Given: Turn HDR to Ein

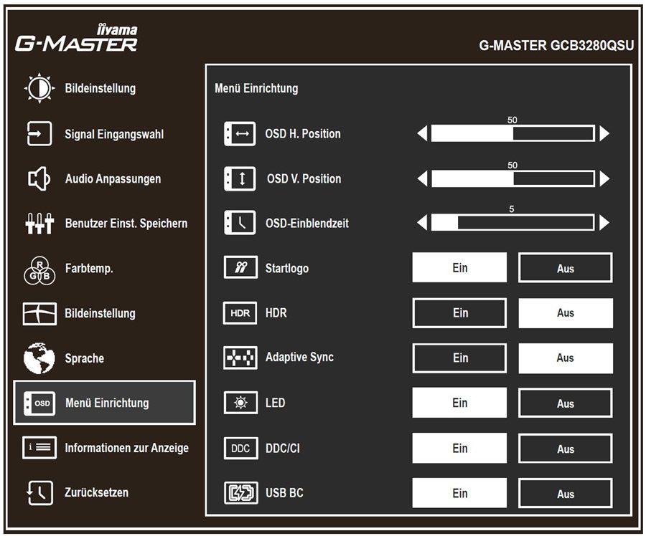Looking at the screenshot, I should [459, 313].
